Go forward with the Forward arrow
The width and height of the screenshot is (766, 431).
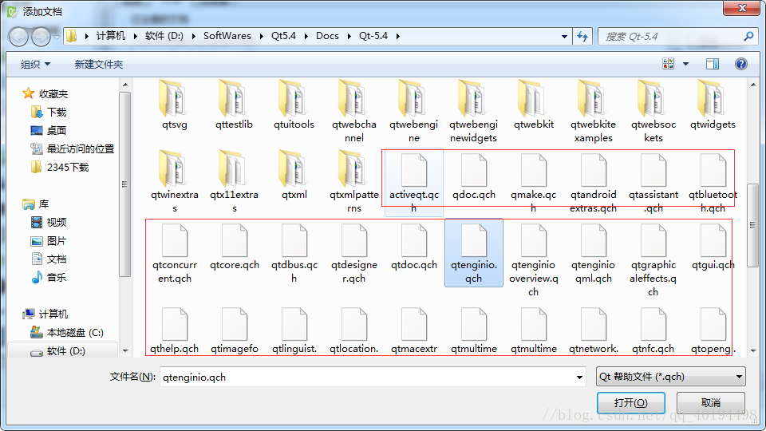point(41,37)
